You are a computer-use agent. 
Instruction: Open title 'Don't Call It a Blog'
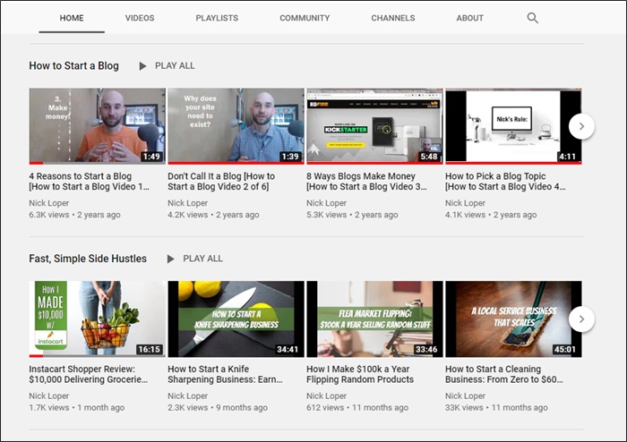coord(221,182)
